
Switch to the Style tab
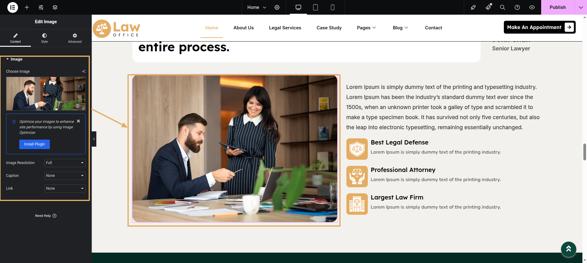coord(44,38)
